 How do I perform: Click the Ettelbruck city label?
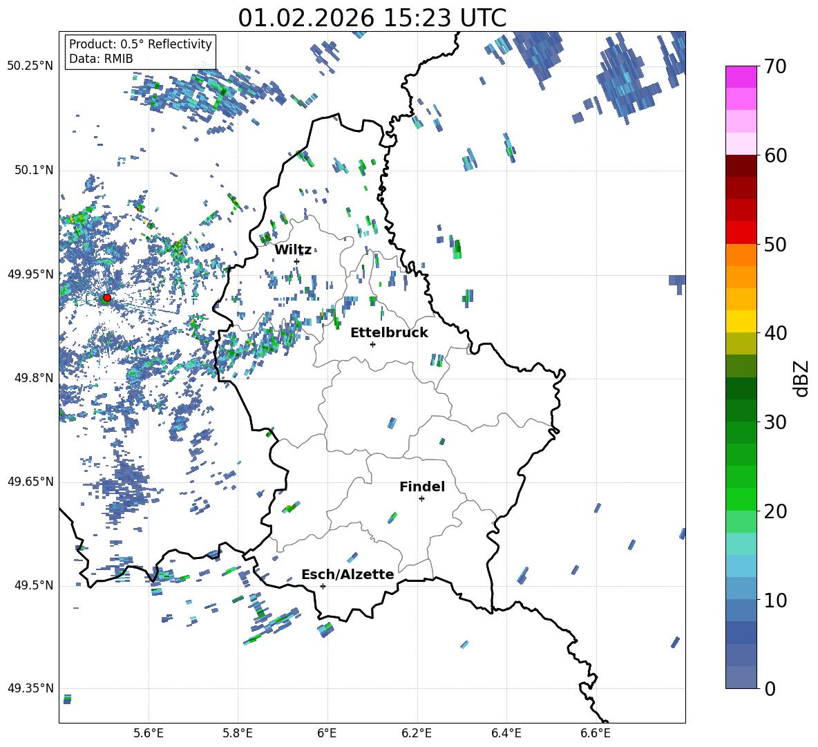click(x=389, y=333)
